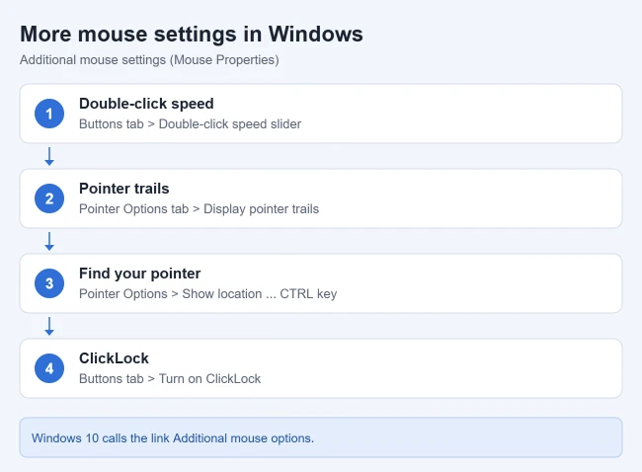This screenshot has width=642, height=472.
Task: Select the Pointer trails heading
Action: tap(124, 189)
